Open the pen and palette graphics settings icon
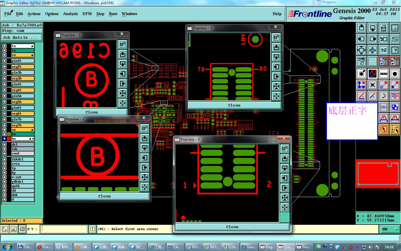The width and height of the screenshot is (401, 251). [361, 61]
